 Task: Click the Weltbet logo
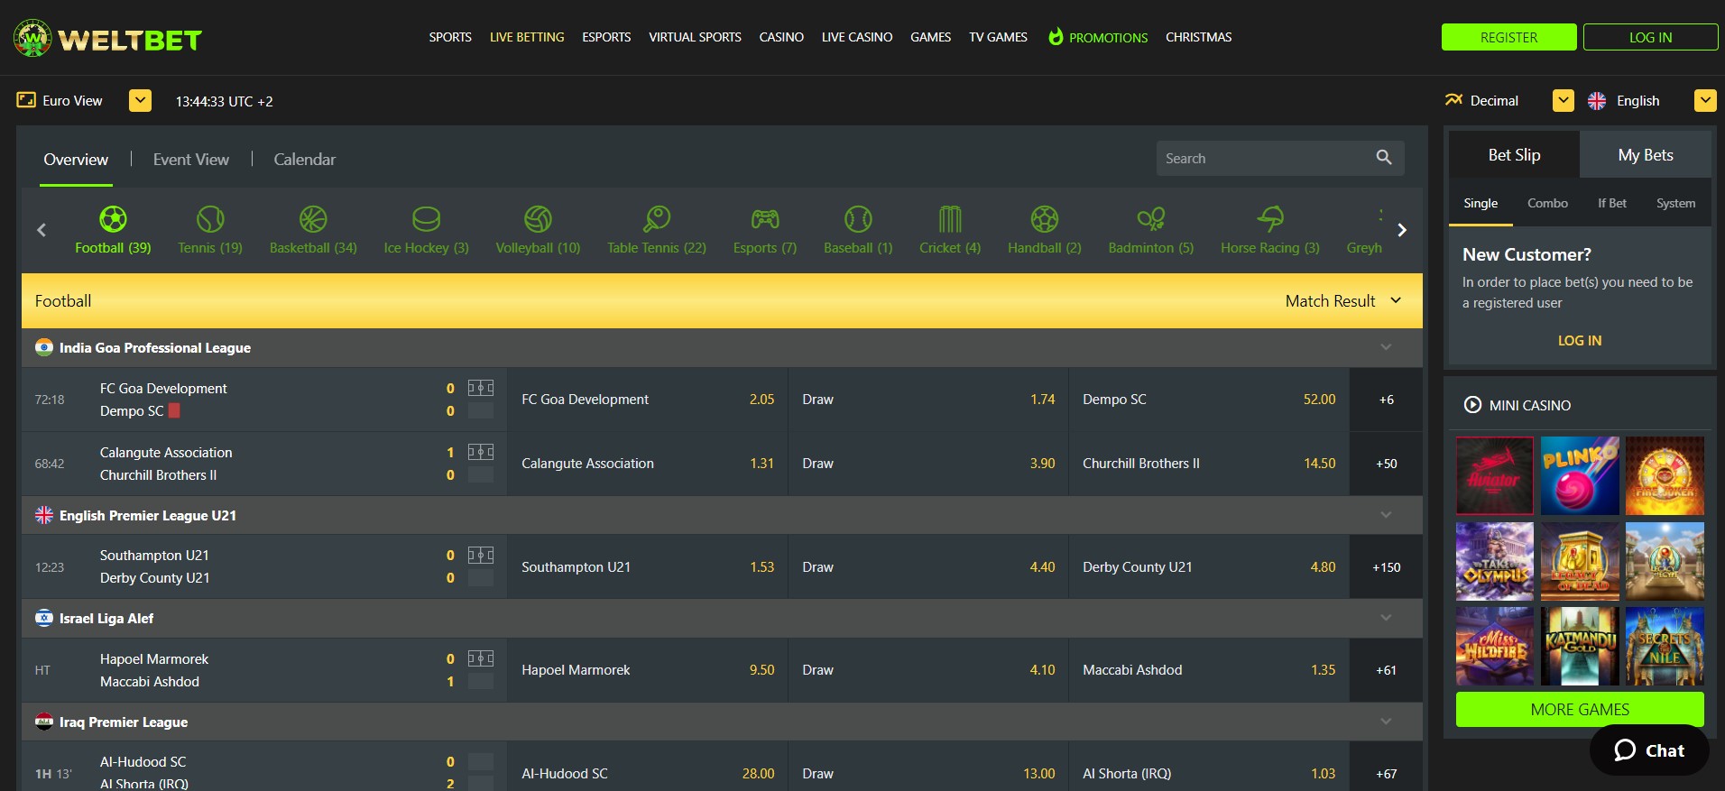[x=107, y=38]
